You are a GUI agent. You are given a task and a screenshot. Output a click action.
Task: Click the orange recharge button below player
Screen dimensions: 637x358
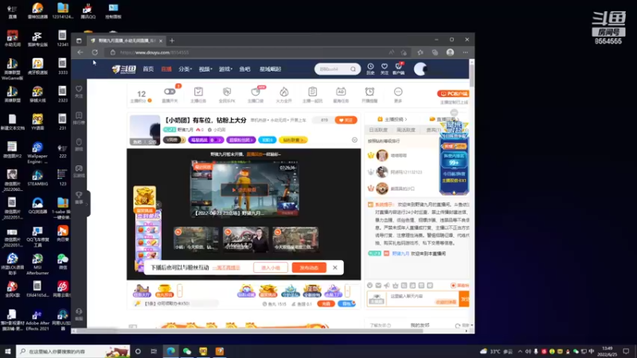click(326, 304)
